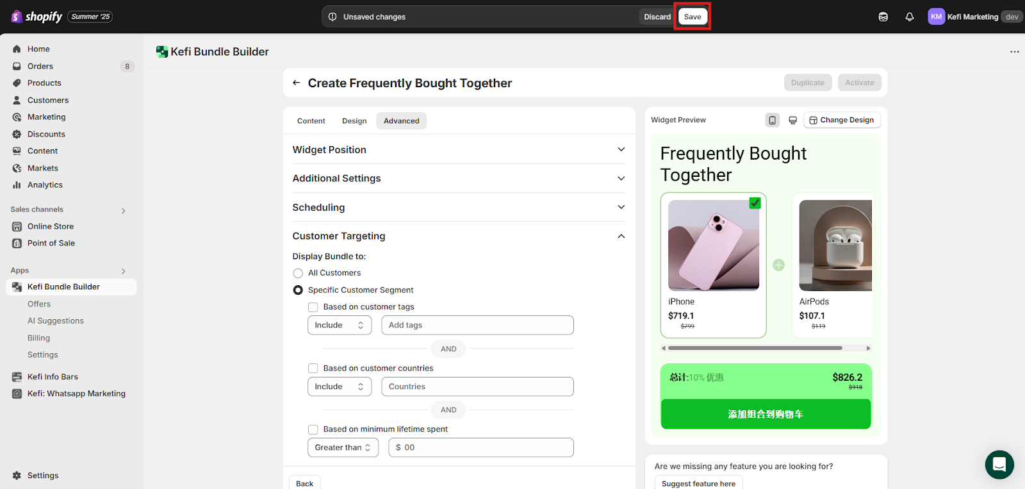Image resolution: width=1025 pixels, height=489 pixels.
Task: Click the widget preview horizontal scrollbar
Action: click(755, 348)
